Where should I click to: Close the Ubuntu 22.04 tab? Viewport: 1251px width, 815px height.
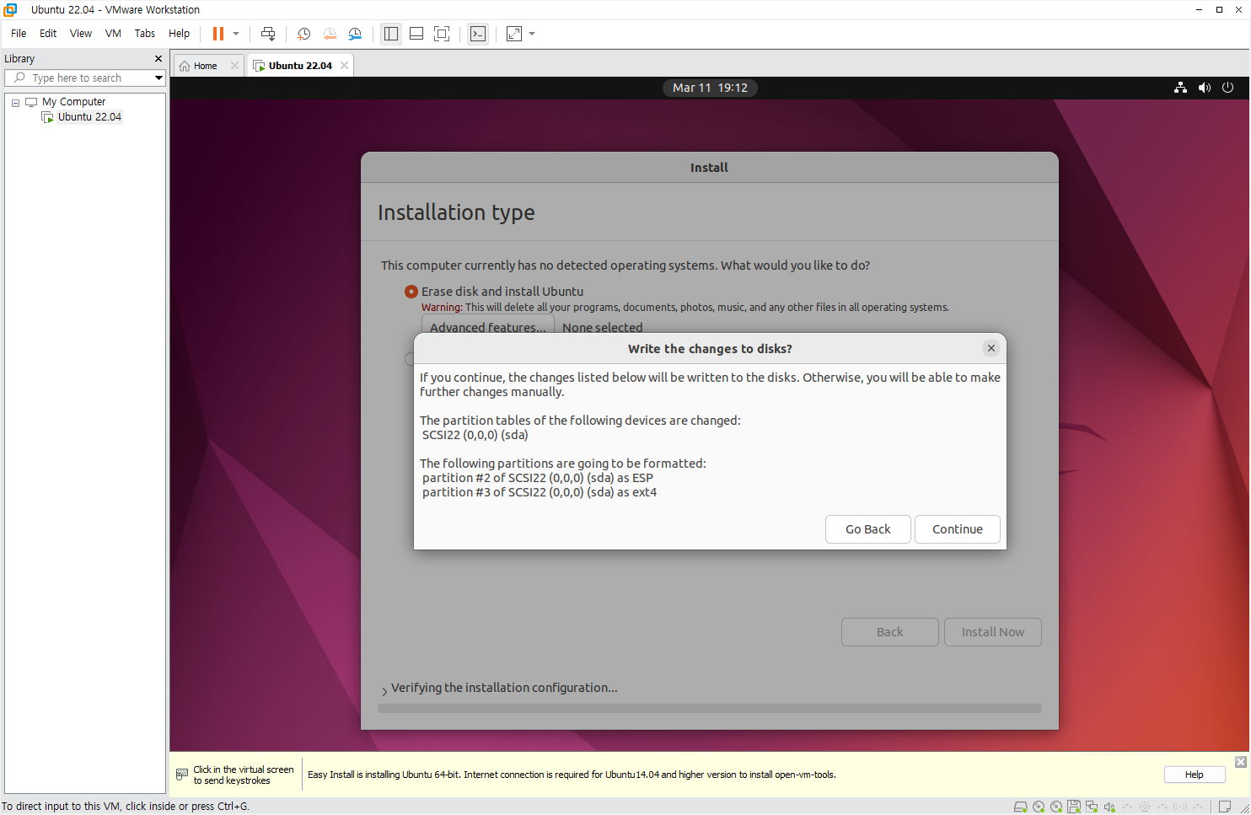(344, 66)
